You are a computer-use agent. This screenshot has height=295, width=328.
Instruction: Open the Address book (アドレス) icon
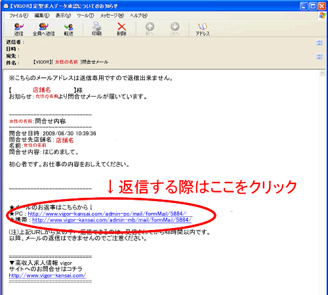tap(203, 29)
